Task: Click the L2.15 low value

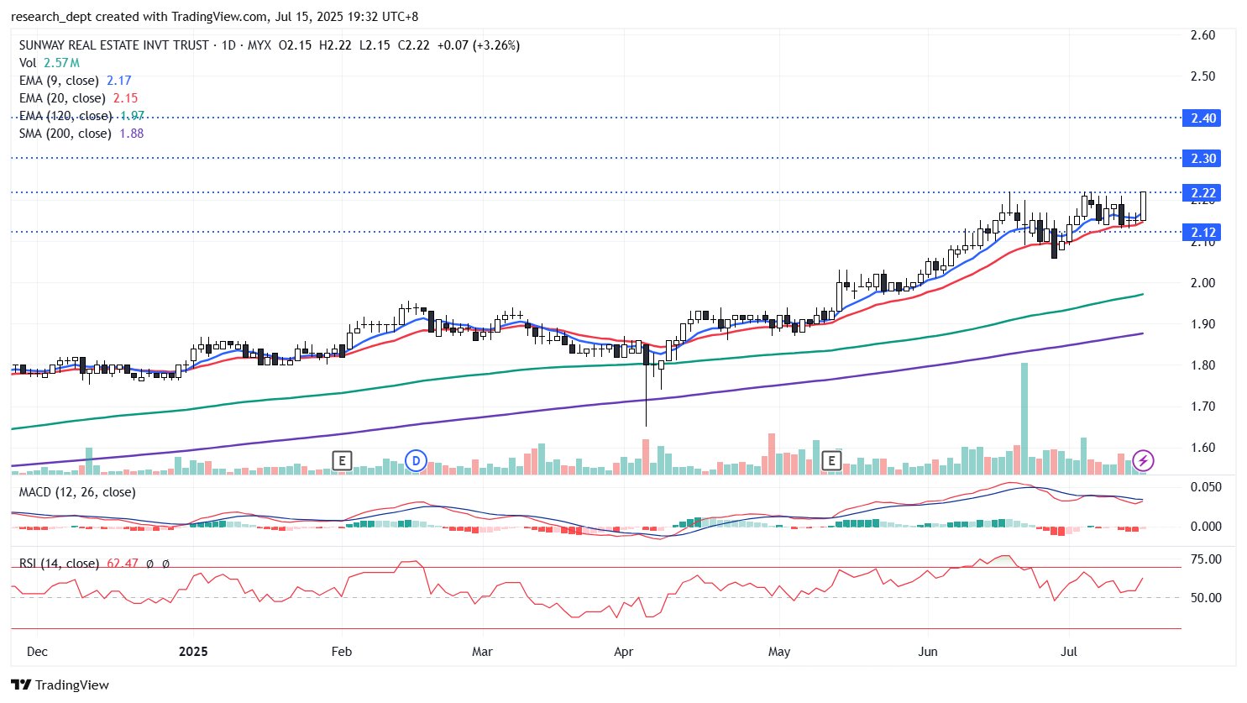Action: (375, 45)
